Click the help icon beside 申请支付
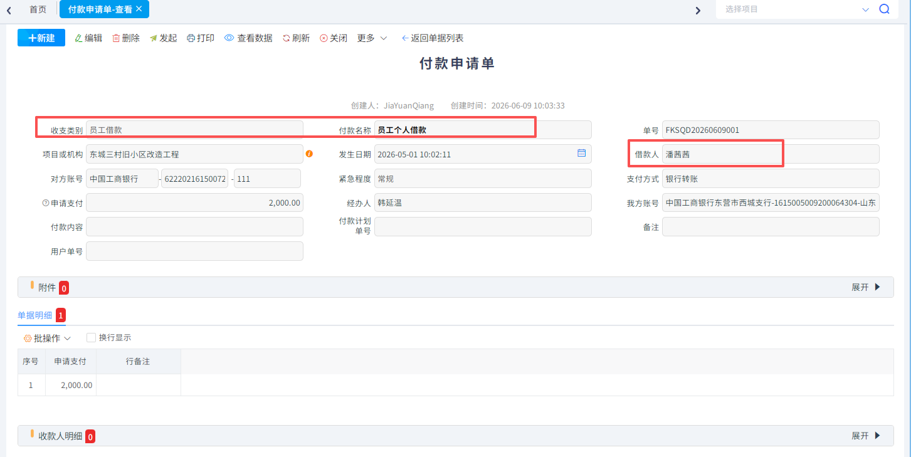The width and height of the screenshot is (911, 457). [45, 203]
